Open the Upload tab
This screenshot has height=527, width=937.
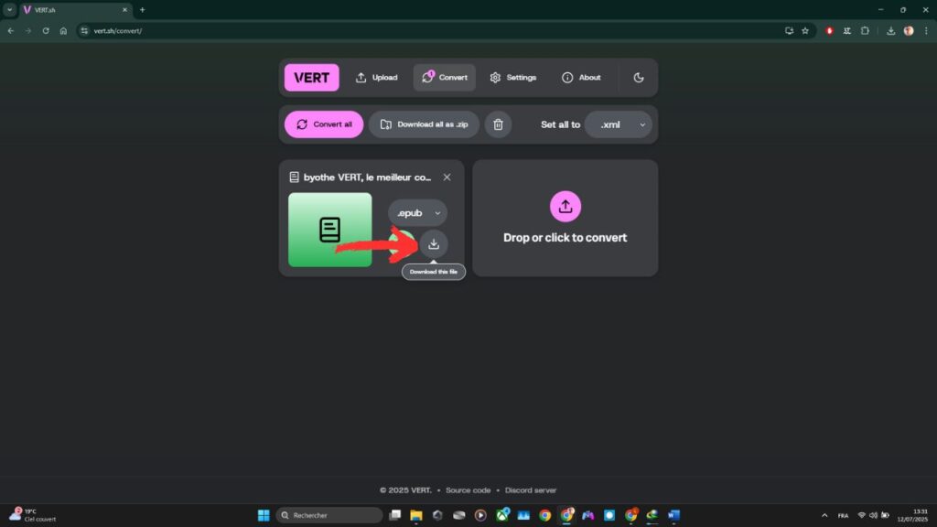click(376, 78)
